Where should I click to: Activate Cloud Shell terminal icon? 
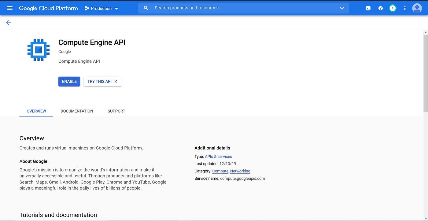pos(368,8)
